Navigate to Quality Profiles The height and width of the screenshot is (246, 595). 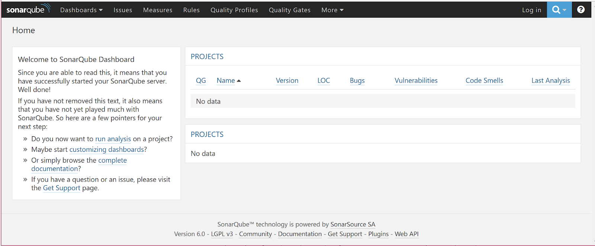pyautogui.click(x=234, y=10)
